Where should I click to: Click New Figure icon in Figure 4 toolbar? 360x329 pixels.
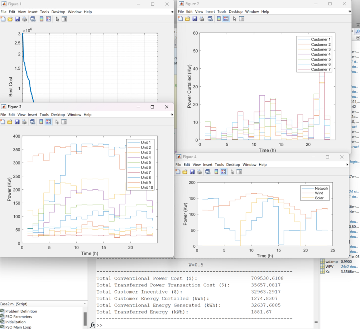178,172
